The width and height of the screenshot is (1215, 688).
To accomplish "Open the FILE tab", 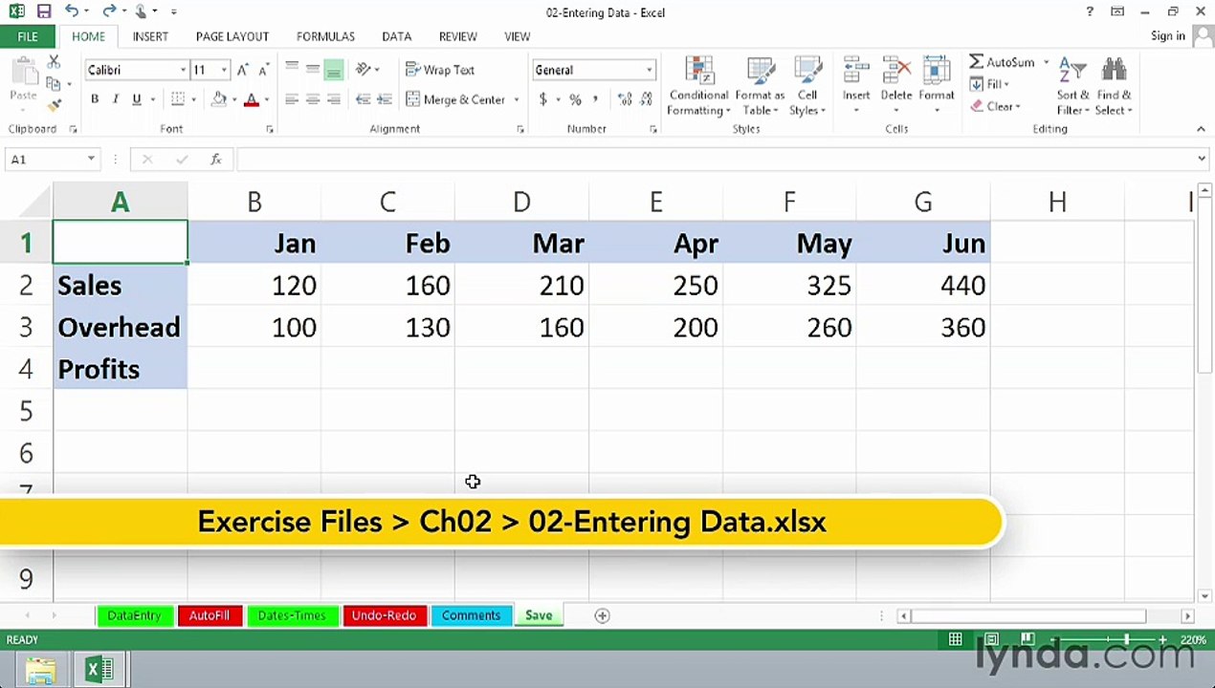I will pos(27,36).
